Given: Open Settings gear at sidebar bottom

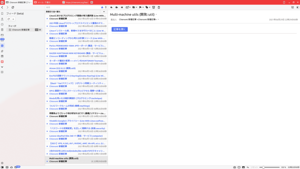Looking at the screenshot, I should click(2, 163).
